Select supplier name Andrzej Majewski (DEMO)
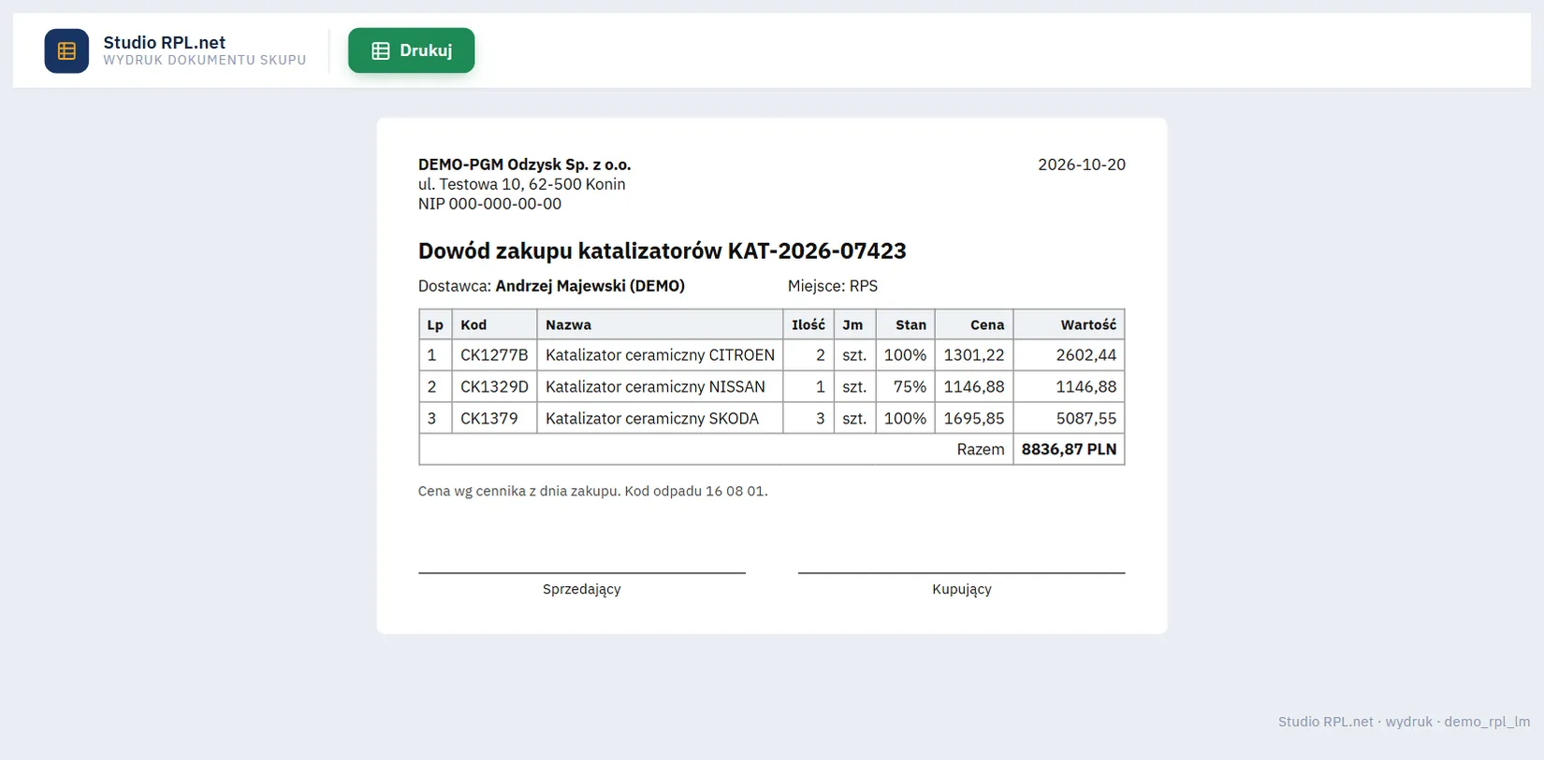 590,286
